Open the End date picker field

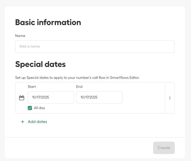(99, 97)
